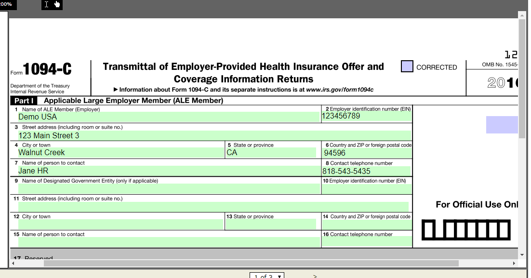Image resolution: width=531 pixels, height=278 pixels.
Task: Click the horizontal scrollbar left arrow
Action: point(13,264)
